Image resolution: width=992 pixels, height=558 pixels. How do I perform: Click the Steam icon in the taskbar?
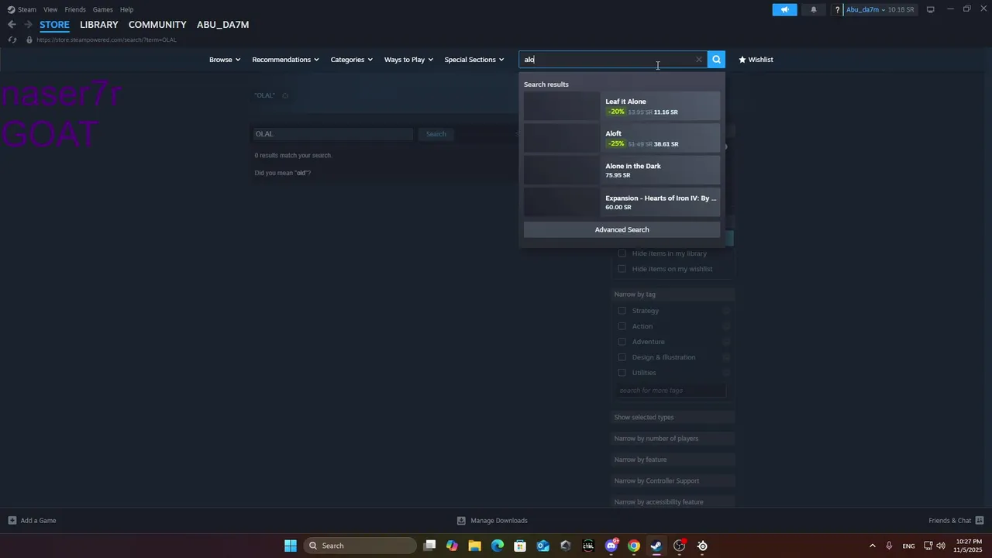[656, 546]
